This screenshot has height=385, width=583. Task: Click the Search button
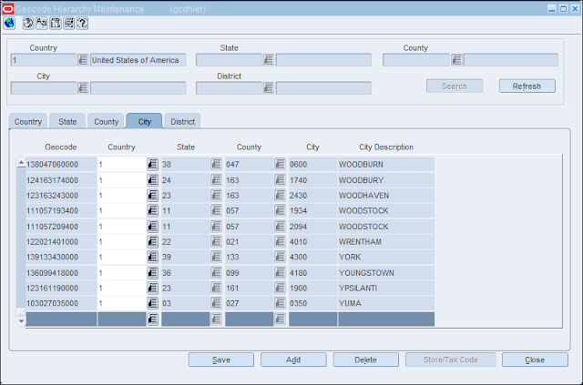[455, 86]
